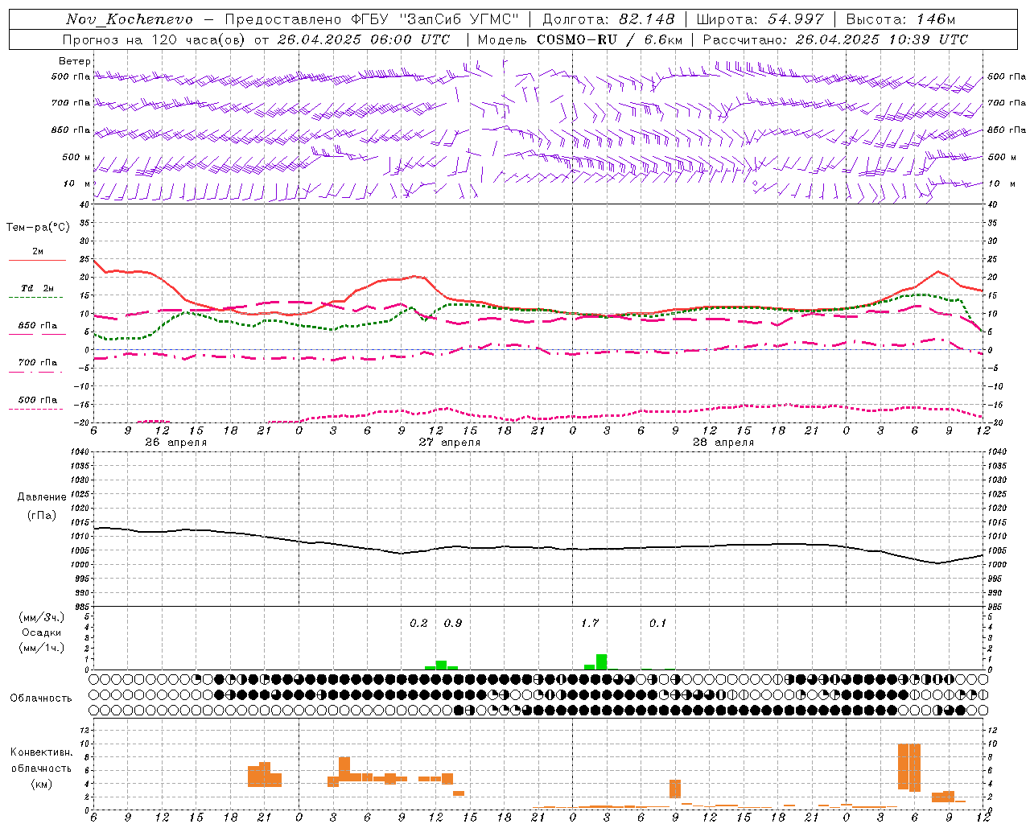Click the Ветер wind section label

[x=74, y=61]
